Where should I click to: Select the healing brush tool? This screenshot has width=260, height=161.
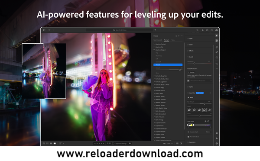click(x=217, y=52)
